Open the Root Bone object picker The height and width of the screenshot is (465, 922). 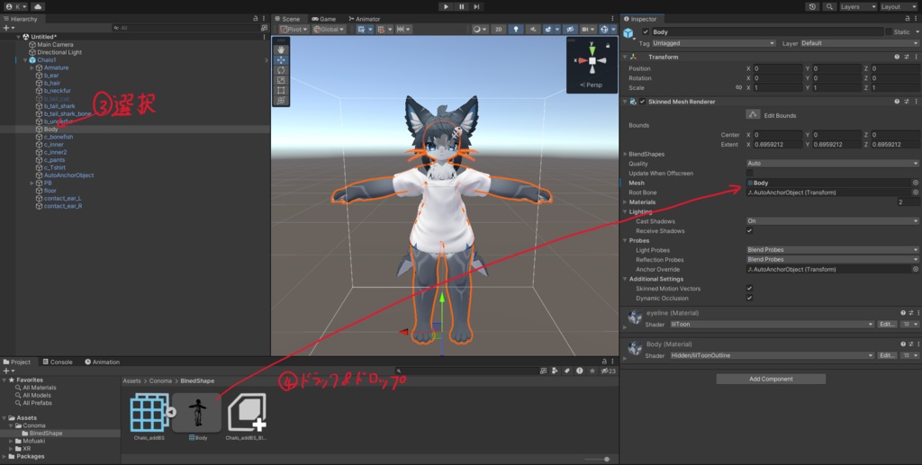click(x=915, y=192)
